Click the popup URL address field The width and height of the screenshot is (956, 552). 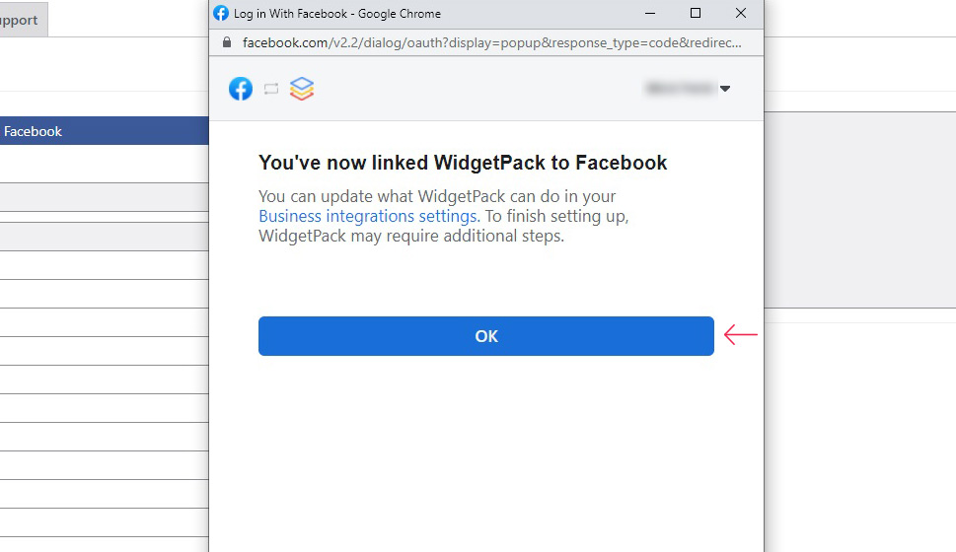tap(491, 42)
